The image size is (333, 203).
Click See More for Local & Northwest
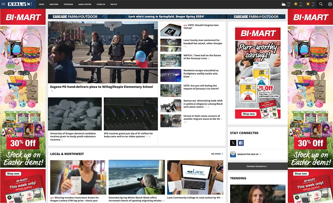click(217, 154)
